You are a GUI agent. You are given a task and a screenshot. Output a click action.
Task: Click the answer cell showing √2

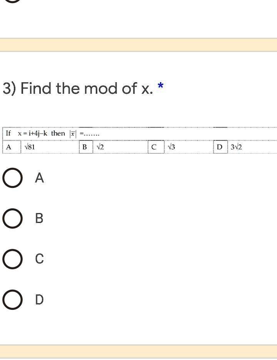coord(101,147)
